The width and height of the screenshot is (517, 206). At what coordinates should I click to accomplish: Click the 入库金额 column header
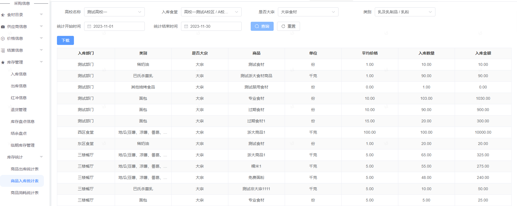pyautogui.click(x=483, y=53)
